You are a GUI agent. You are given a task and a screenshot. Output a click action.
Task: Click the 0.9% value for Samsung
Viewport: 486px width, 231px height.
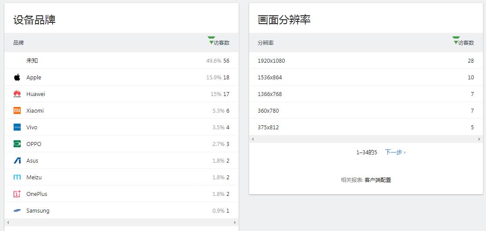[x=218, y=211]
